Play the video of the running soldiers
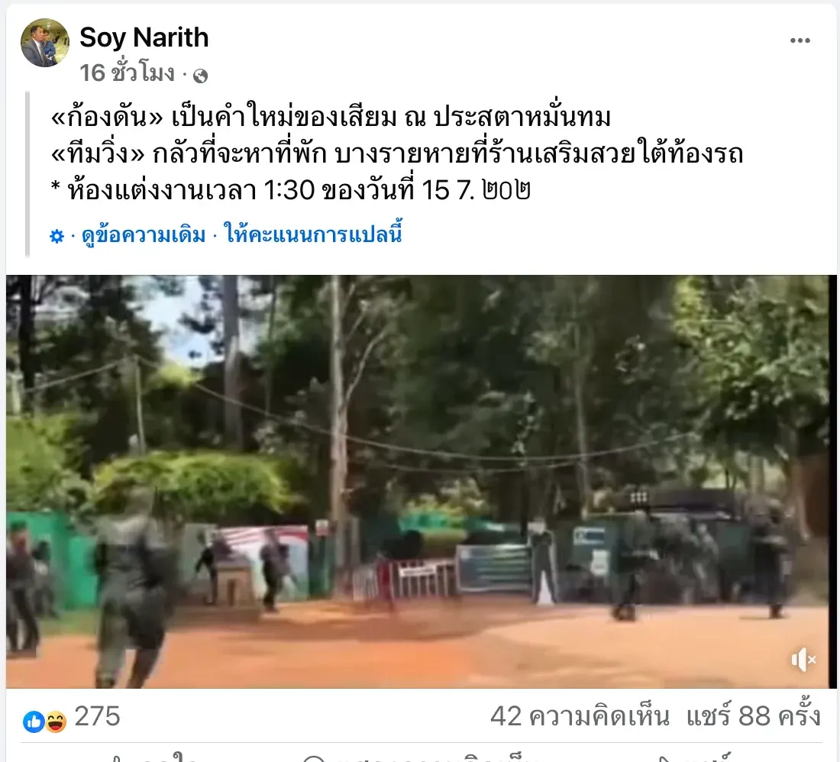The image size is (840, 762). click(x=421, y=482)
